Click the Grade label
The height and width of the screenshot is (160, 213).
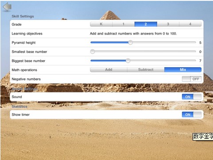point(16,24)
